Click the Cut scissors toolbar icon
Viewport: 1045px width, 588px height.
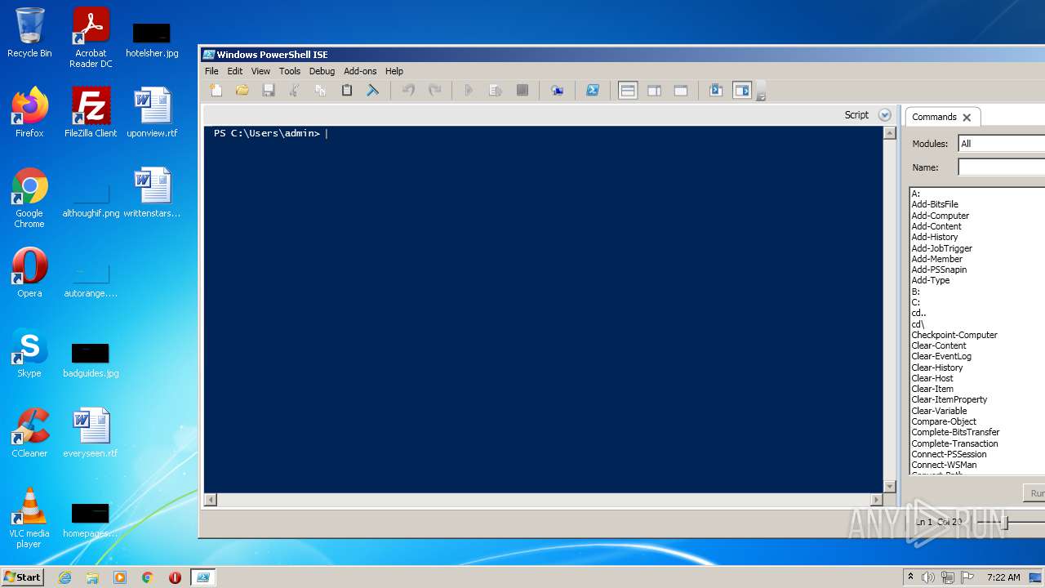[295, 91]
